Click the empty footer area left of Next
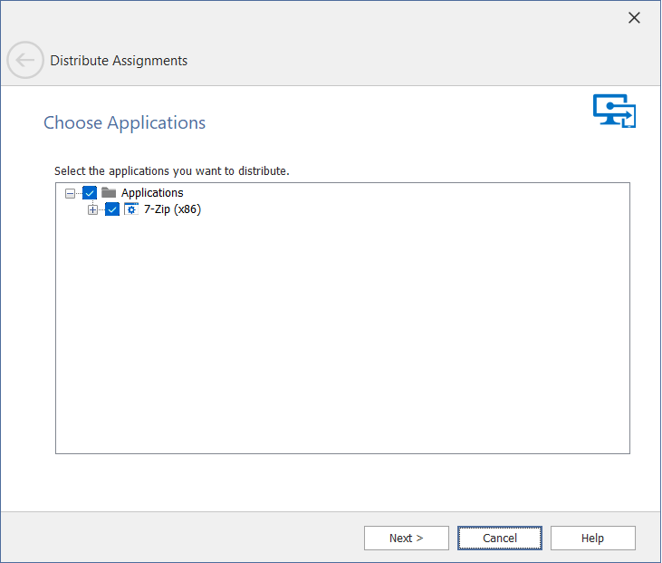Viewport: 662px width, 563px height. (181, 538)
